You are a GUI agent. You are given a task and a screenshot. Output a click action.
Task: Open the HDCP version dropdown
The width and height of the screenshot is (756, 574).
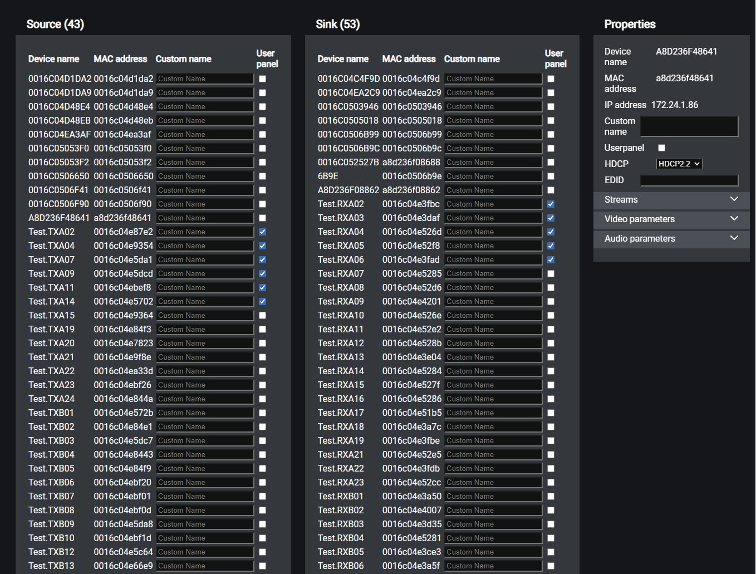click(x=679, y=164)
